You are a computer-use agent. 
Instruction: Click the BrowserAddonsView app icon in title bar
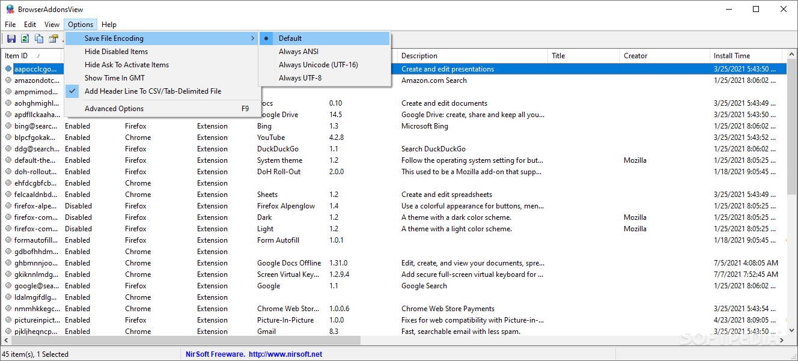click(x=10, y=9)
